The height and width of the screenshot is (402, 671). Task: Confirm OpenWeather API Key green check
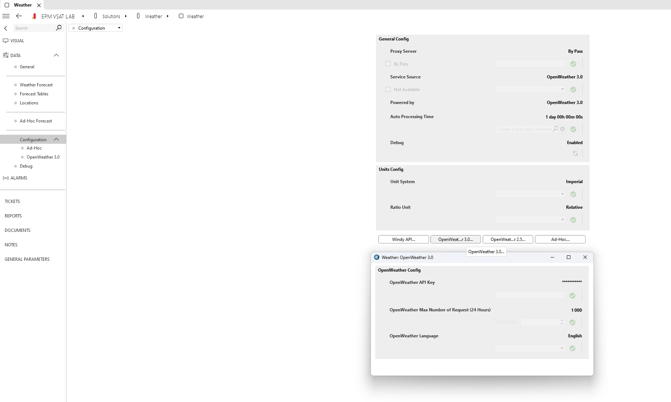coord(573,296)
